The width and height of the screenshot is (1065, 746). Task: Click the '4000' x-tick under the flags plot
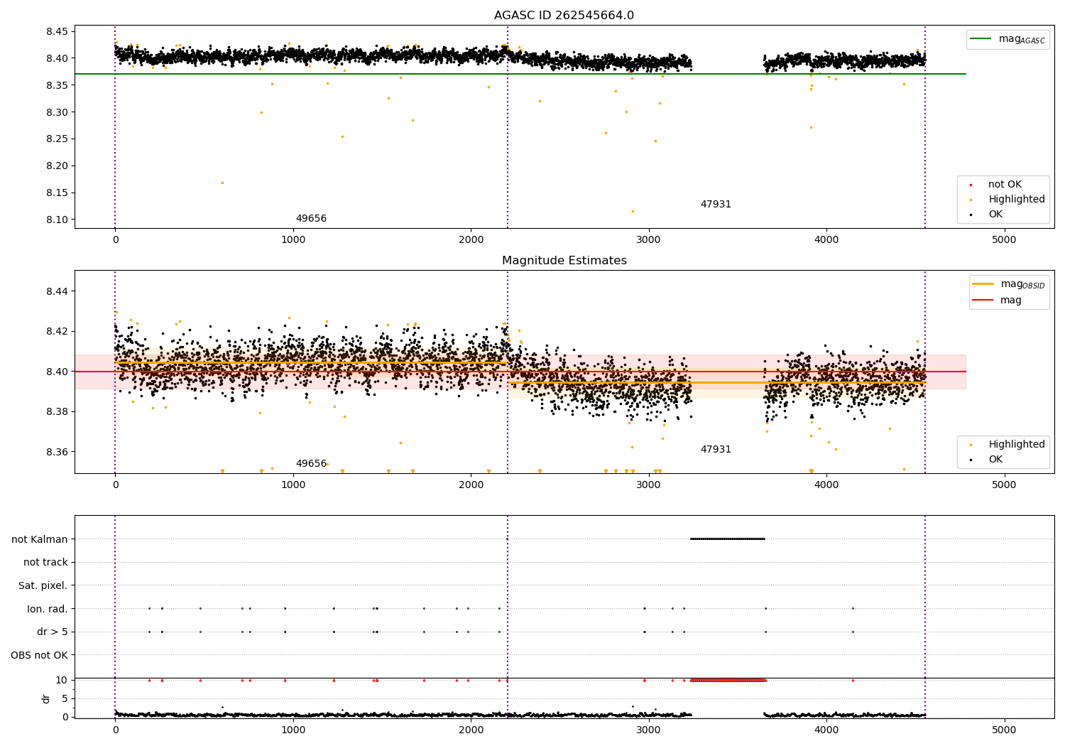tap(826, 730)
